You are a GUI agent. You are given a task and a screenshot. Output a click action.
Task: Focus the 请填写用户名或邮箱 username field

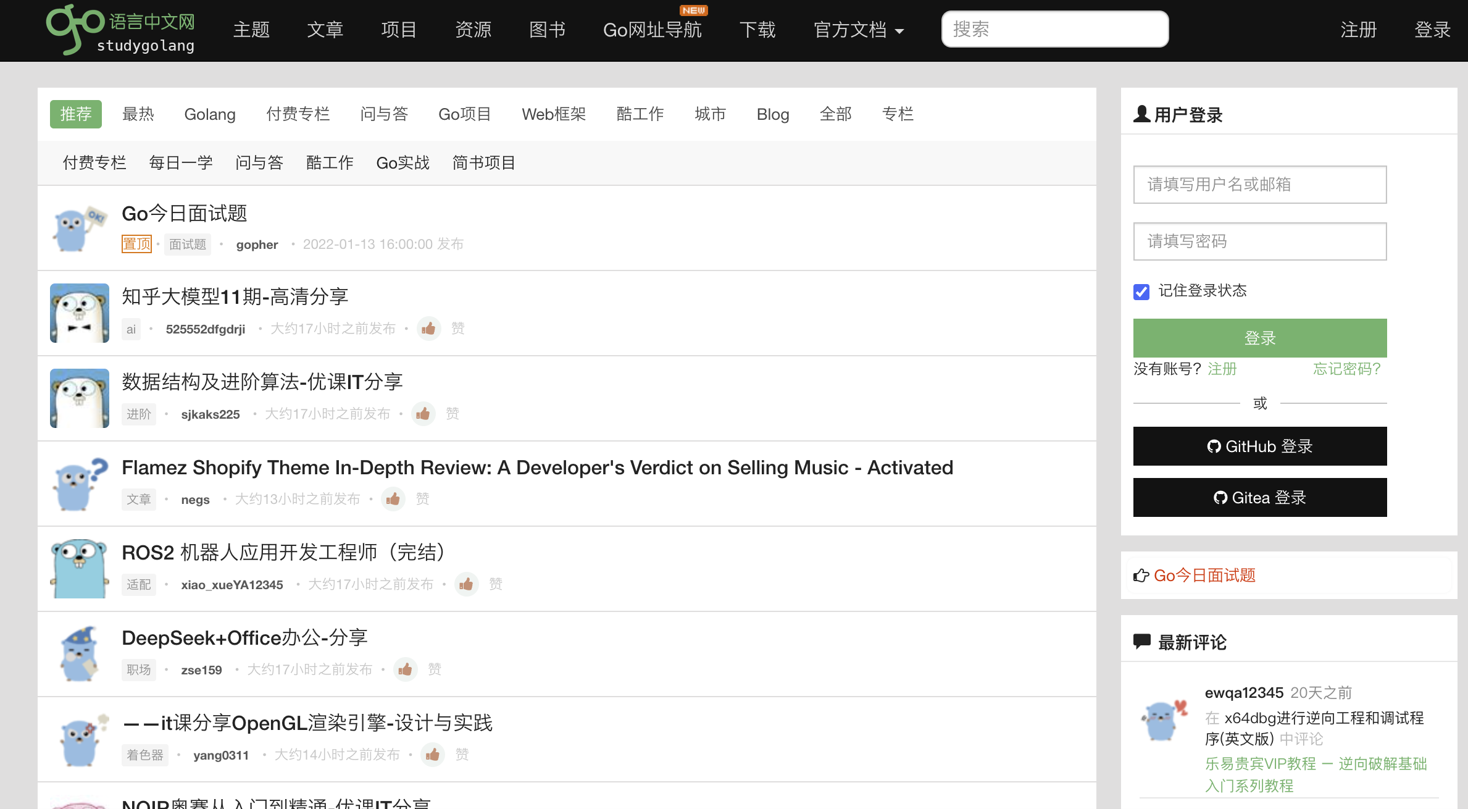1259,185
